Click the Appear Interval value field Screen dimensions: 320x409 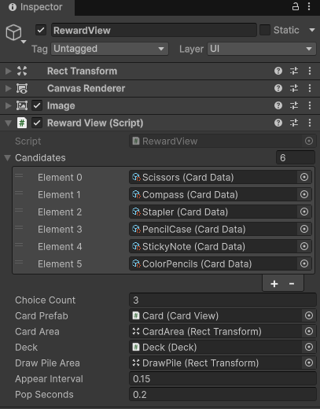pyautogui.click(x=223, y=378)
